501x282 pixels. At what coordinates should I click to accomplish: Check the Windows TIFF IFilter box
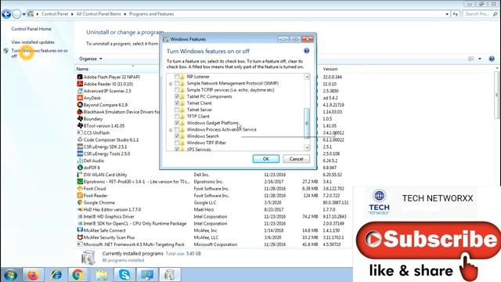tap(177, 143)
